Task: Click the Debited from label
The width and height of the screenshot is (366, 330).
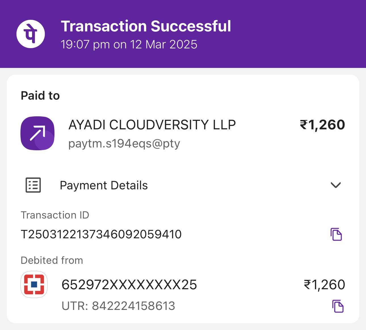Action: coord(52,260)
